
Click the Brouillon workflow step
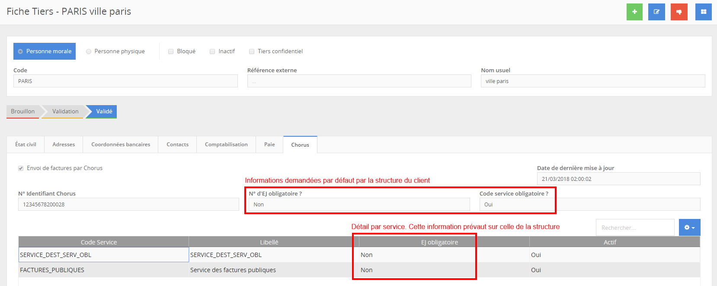(x=23, y=111)
